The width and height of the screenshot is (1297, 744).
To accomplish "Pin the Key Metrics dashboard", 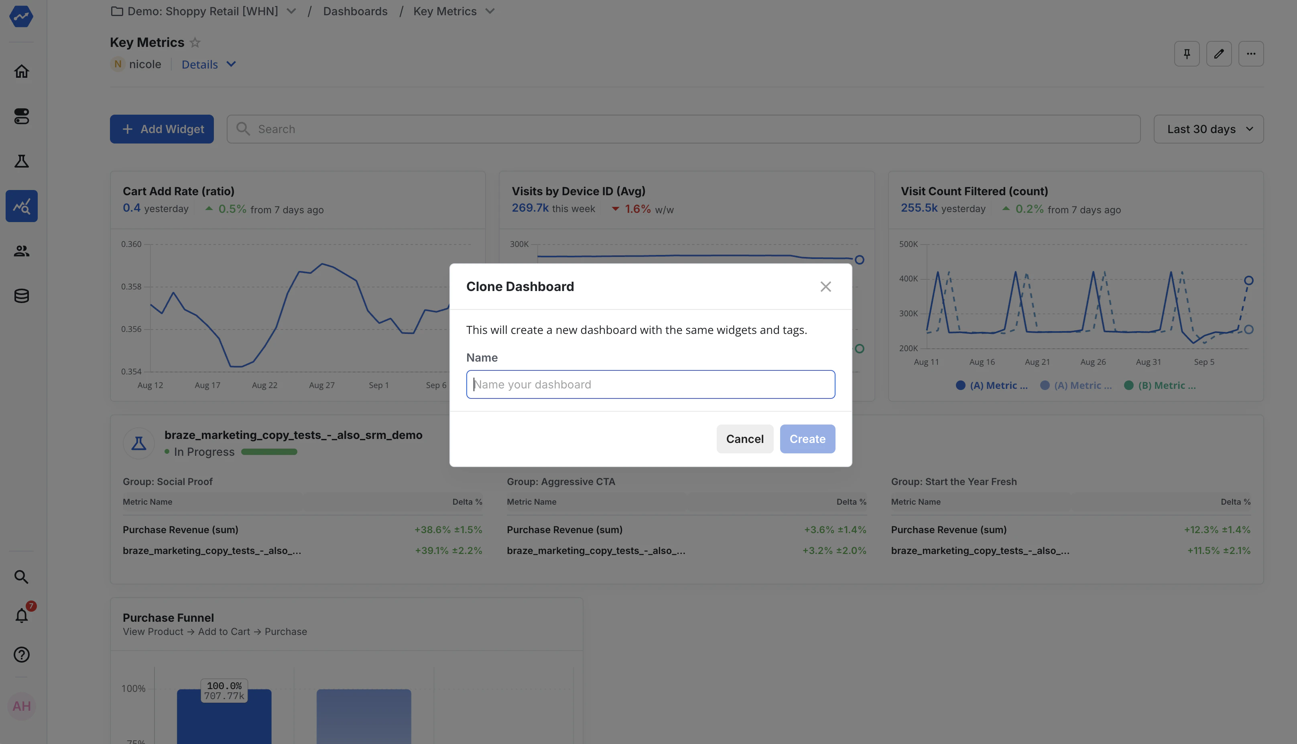I will tap(1187, 53).
